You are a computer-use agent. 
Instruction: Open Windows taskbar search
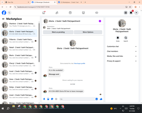tap(8, 108)
